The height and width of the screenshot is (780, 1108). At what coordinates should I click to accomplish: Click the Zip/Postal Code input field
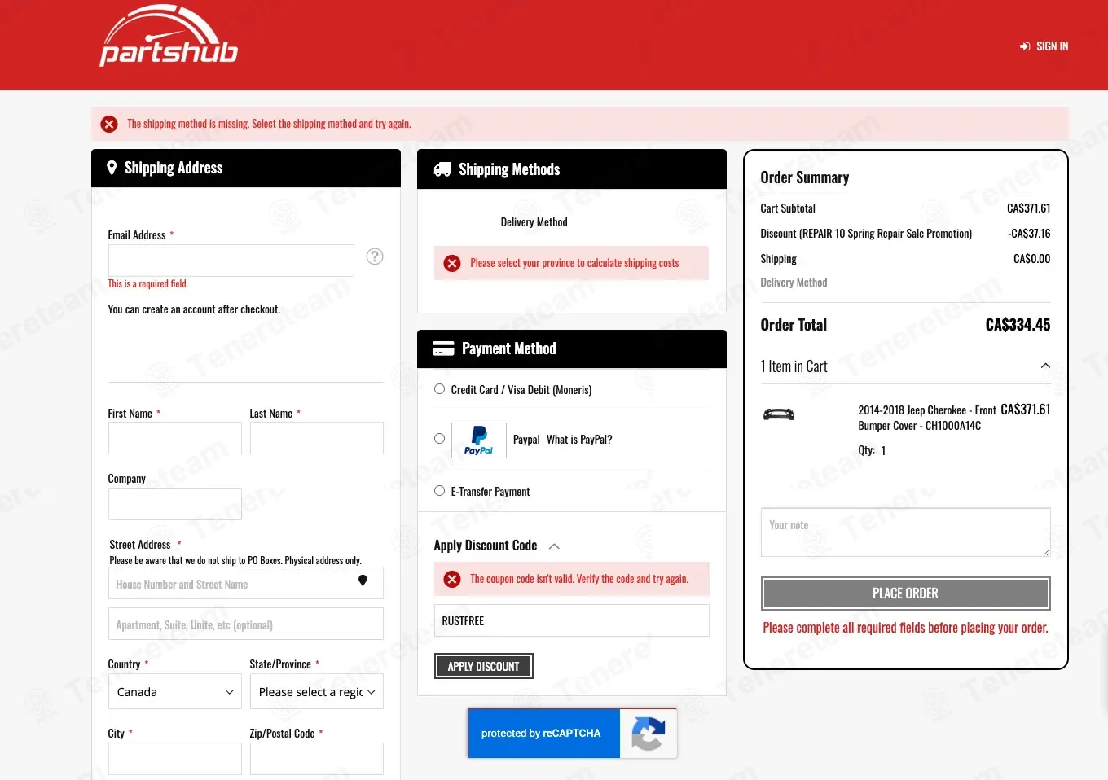coord(316,759)
